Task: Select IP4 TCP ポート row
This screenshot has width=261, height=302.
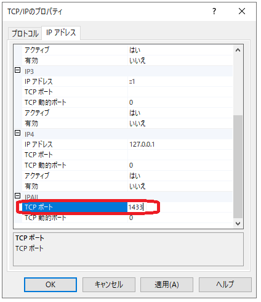Action: tap(127, 155)
